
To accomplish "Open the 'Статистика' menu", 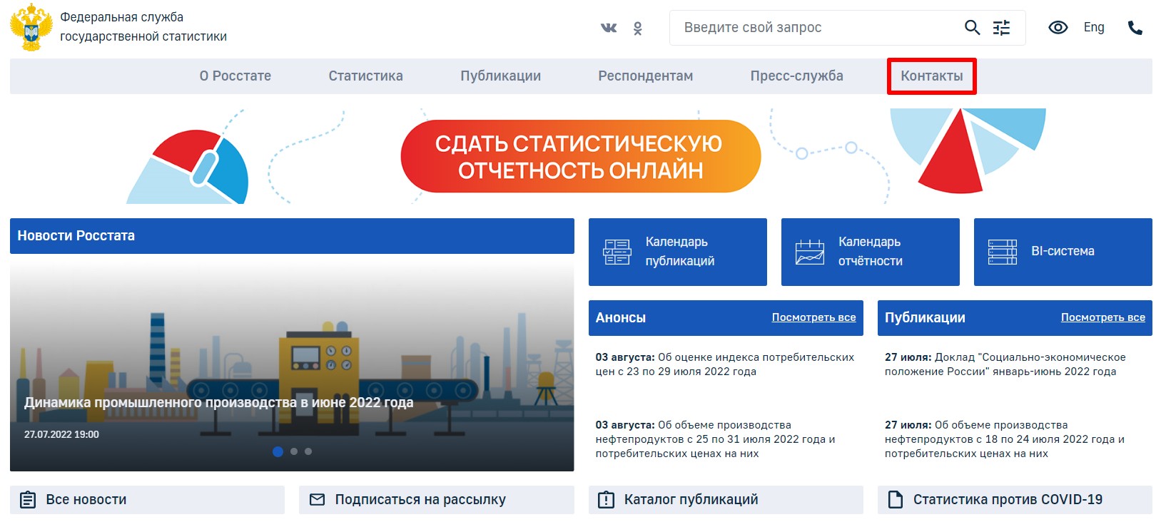I will coord(366,76).
